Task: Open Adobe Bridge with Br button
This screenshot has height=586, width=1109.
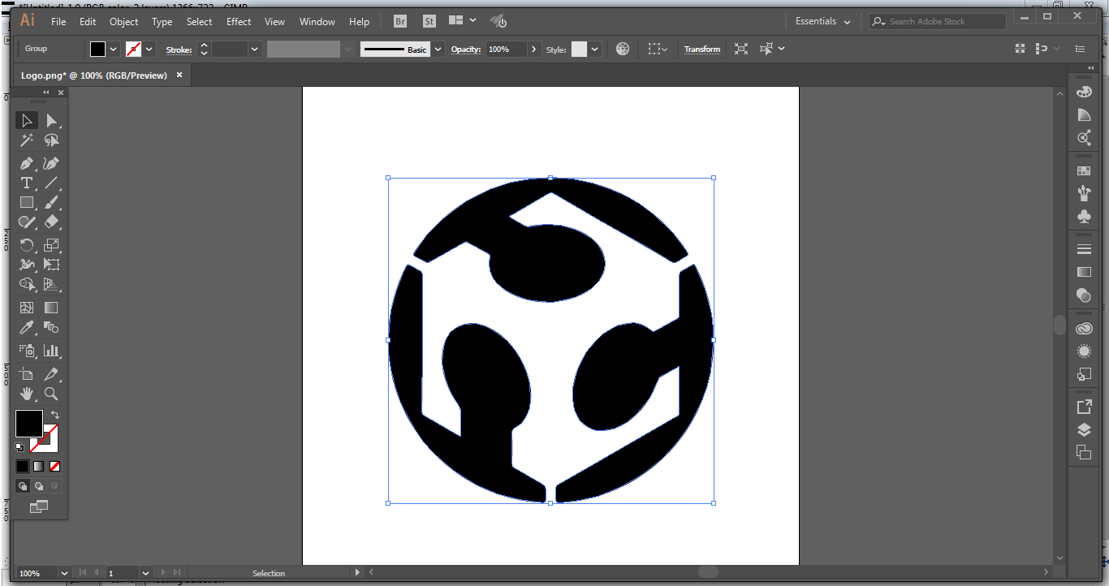Action: tap(400, 22)
